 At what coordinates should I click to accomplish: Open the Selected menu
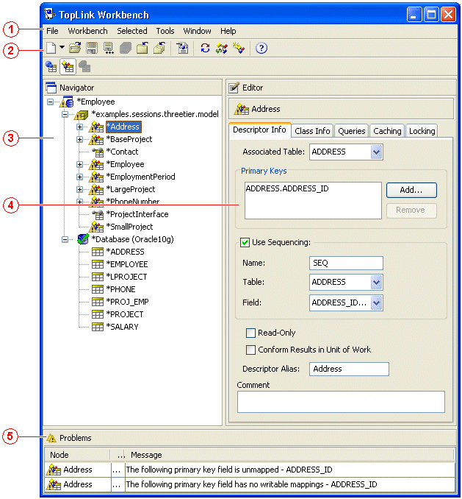(131, 31)
